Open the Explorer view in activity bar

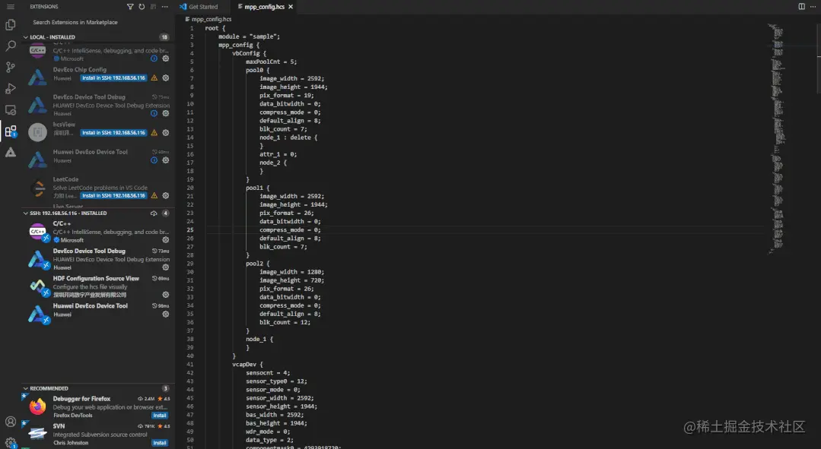[11, 24]
